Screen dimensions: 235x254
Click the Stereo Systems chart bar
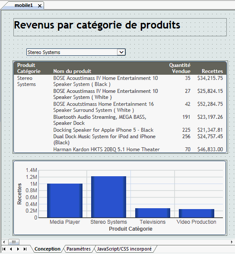[109, 197]
